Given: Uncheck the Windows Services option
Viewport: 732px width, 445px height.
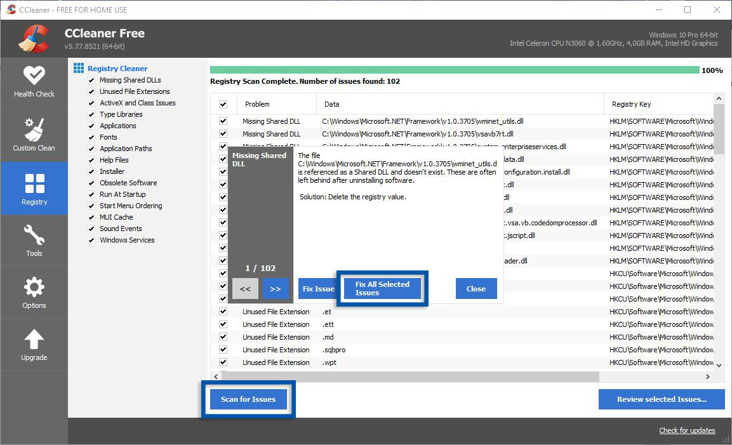Looking at the screenshot, I should click(x=91, y=240).
